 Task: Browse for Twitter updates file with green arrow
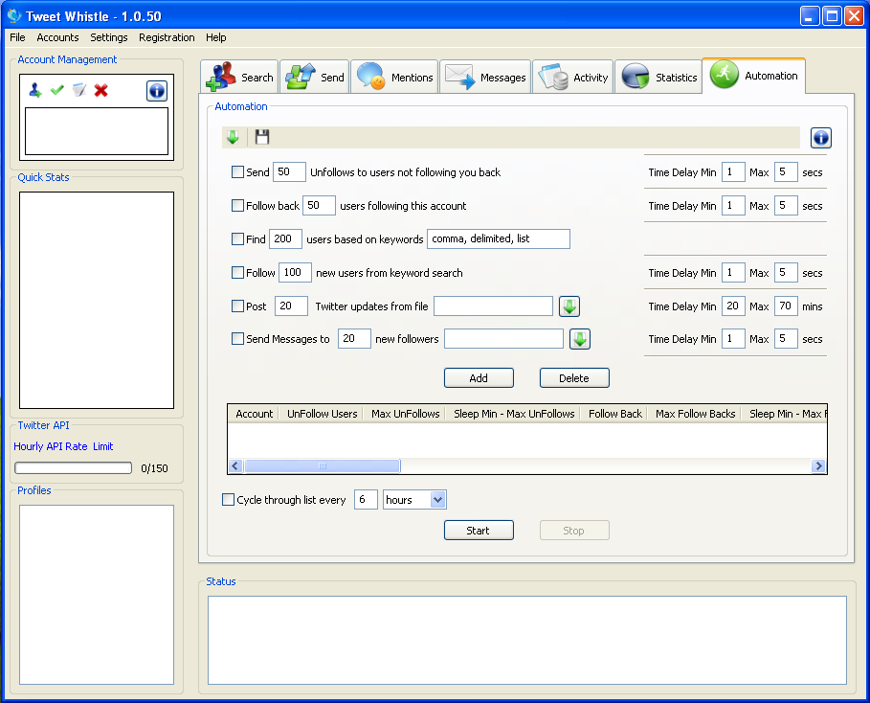[x=569, y=306]
